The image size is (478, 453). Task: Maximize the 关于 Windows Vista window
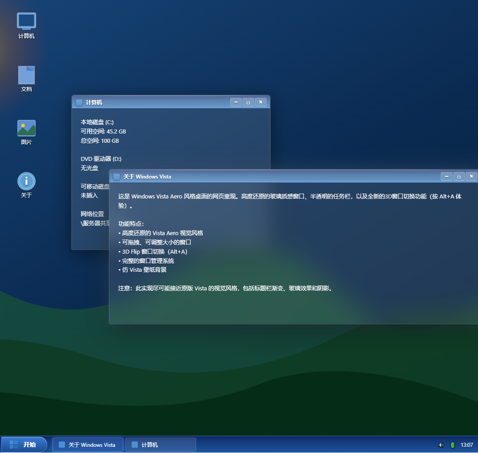pyautogui.click(x=459, y=176)
